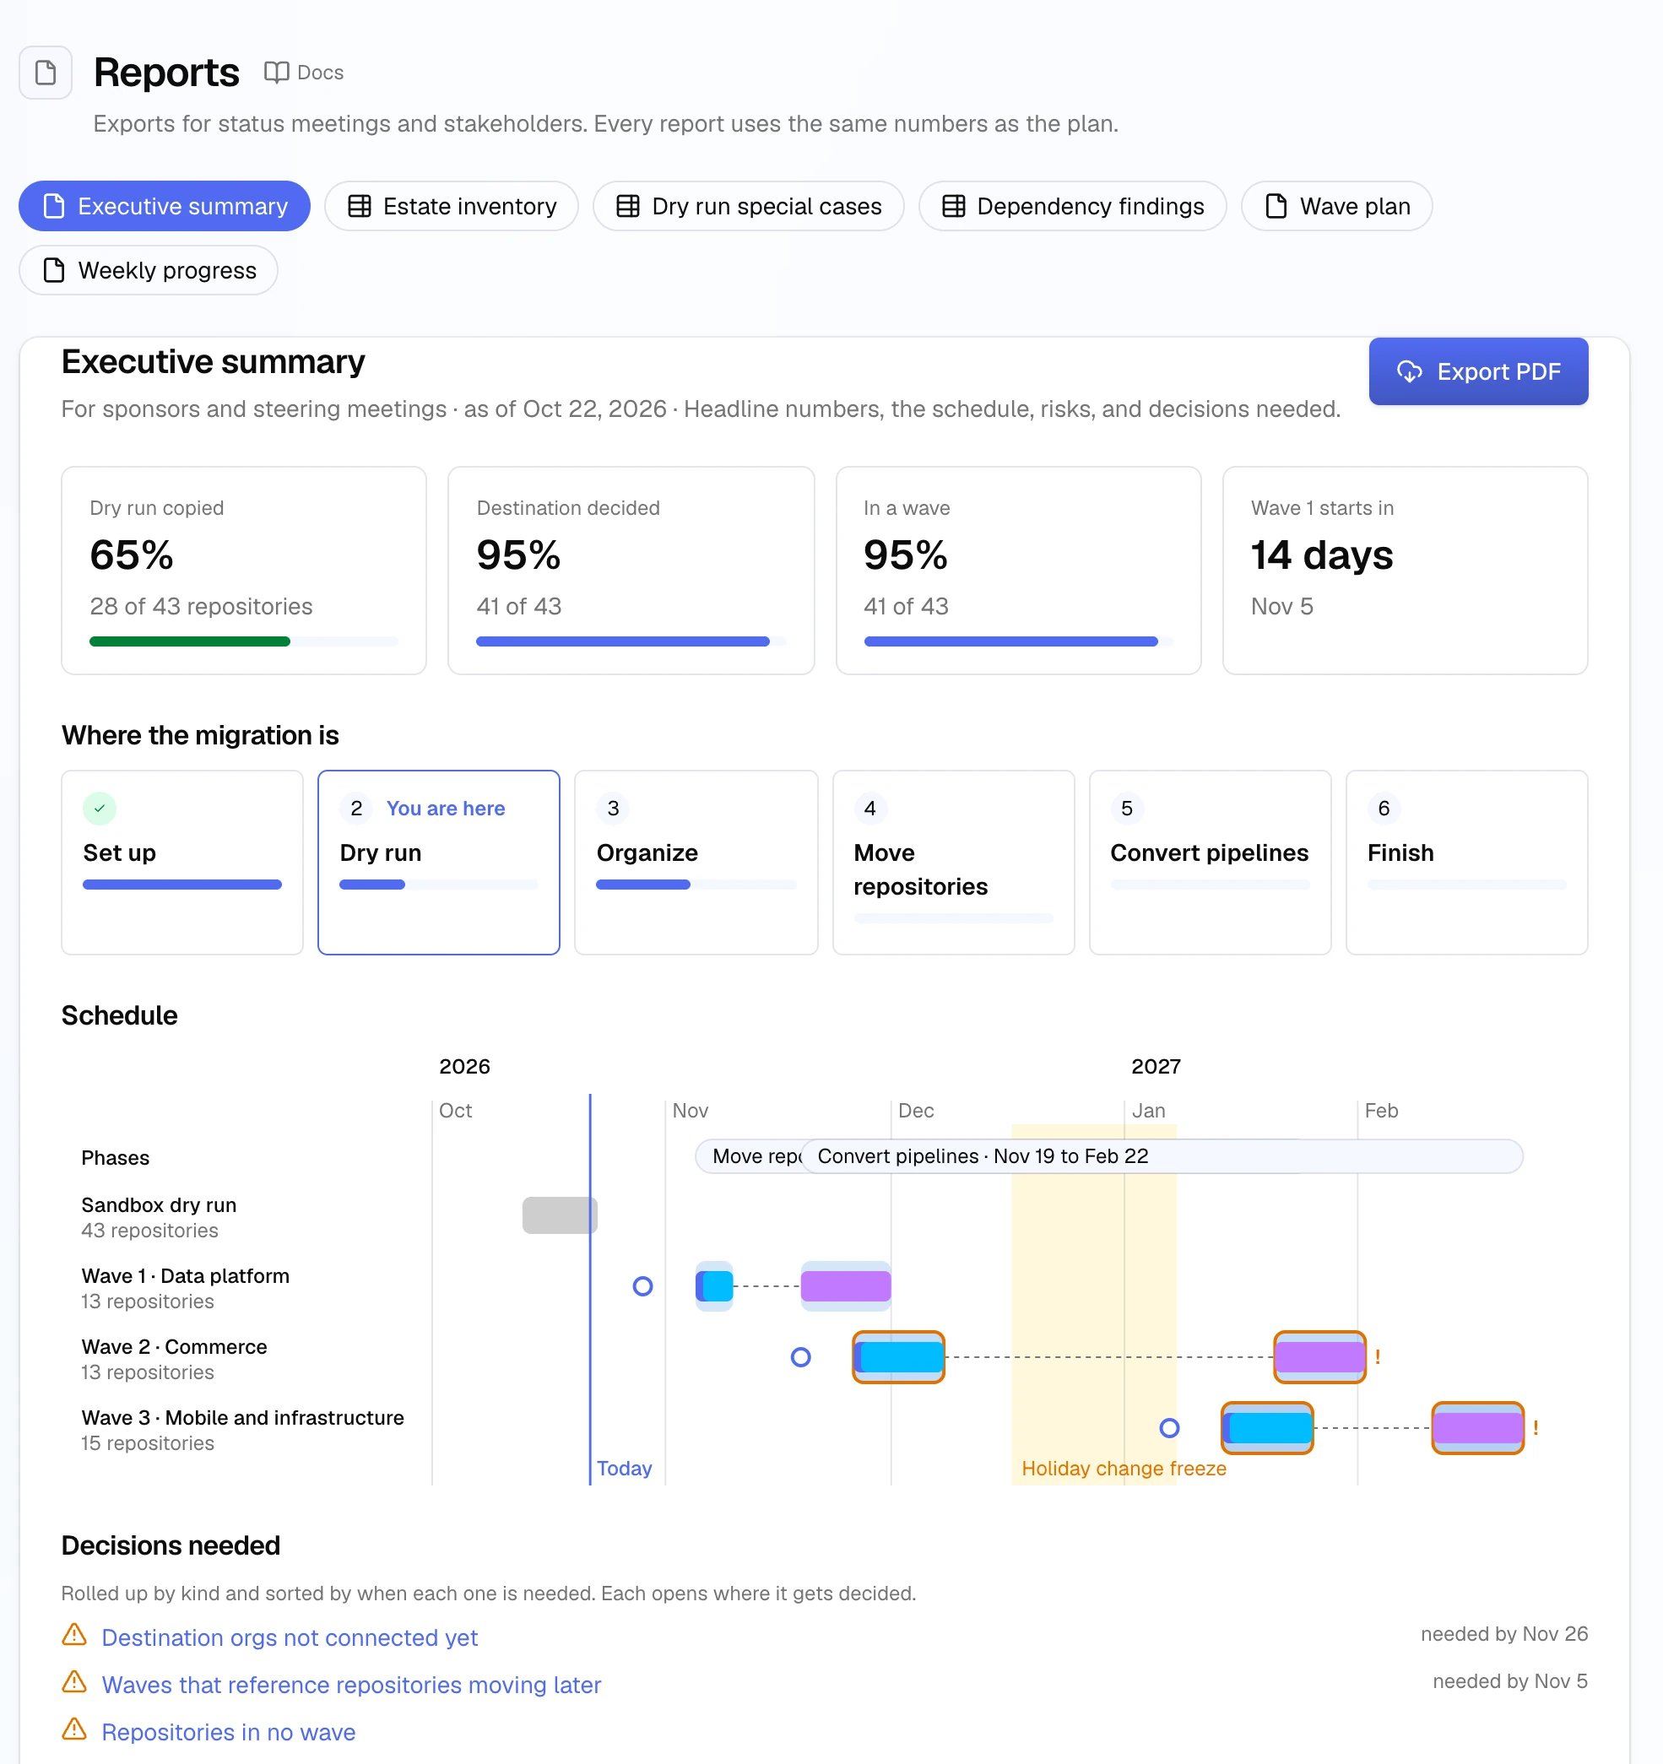
Task: Select the Dry run phase card
Action: [x=438, y=863]
